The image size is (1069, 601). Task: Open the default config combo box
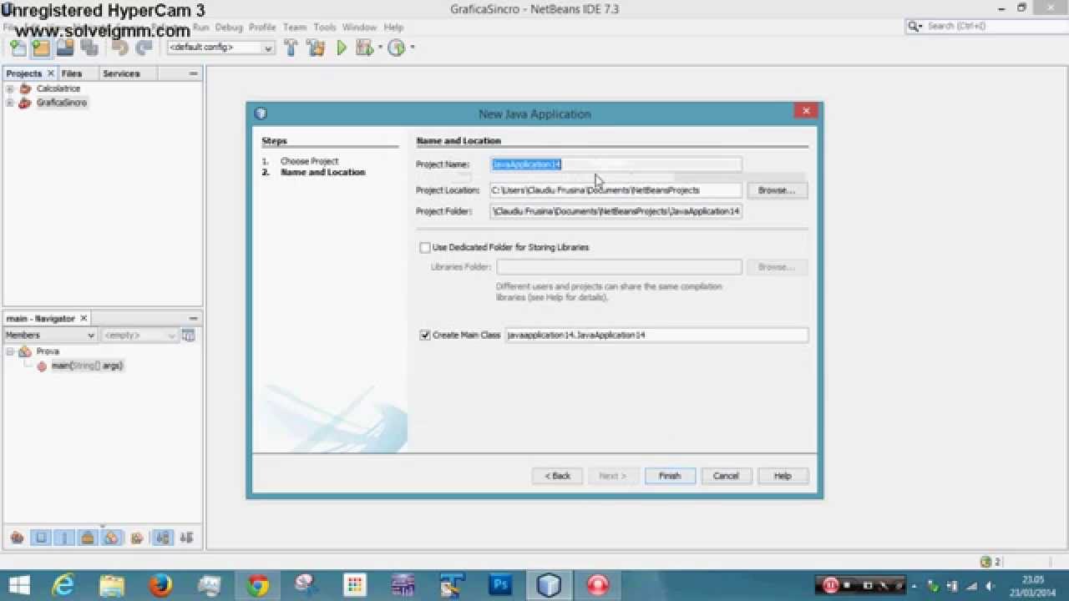pyautogui.click(x=220, y=48)
